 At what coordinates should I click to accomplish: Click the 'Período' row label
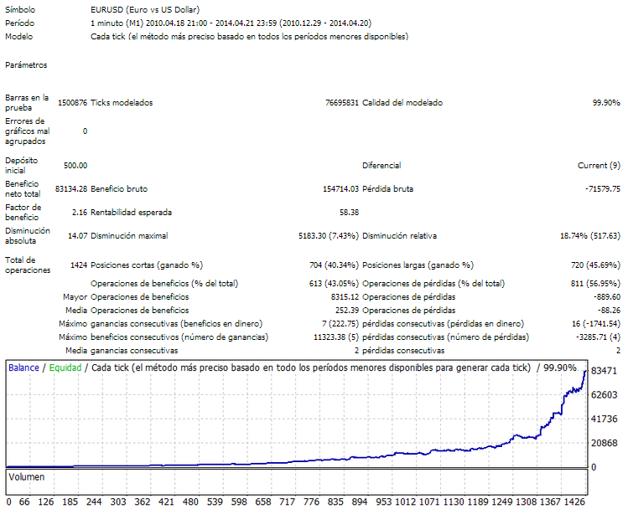pos(19,23)
